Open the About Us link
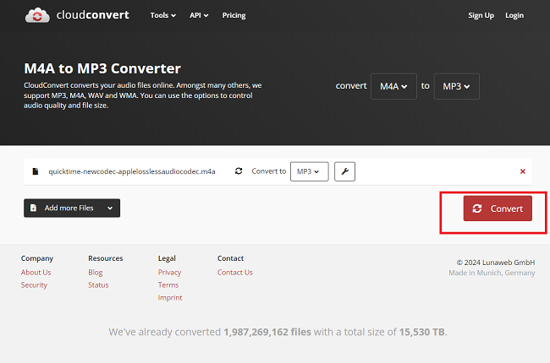 [x=36, y=273]
